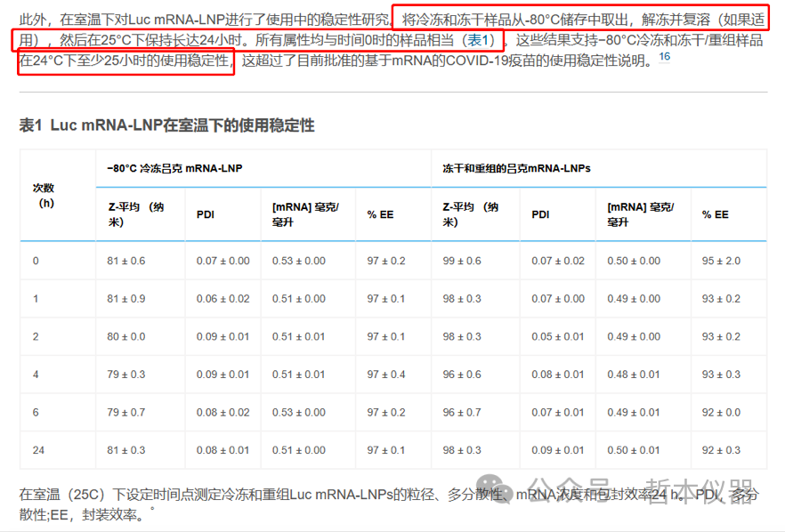Click caption text starting '在室温 (25C) 下设定时间点'

pos(389,495)
